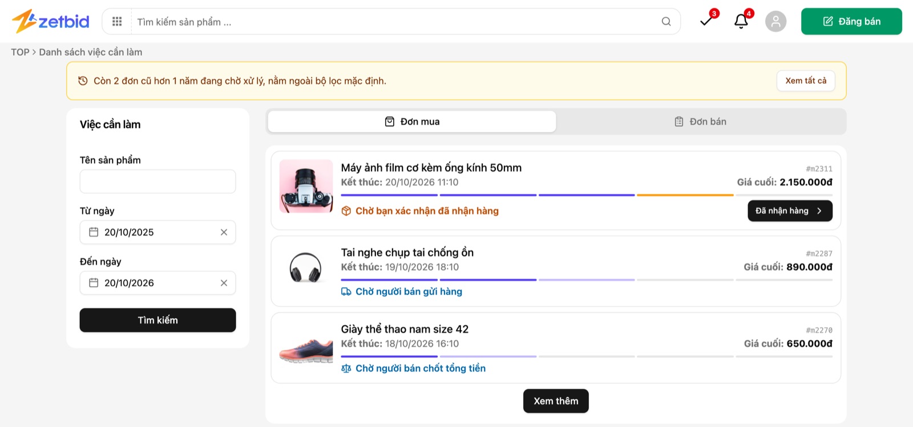Open the user profile avatar

tap(775, 21)
